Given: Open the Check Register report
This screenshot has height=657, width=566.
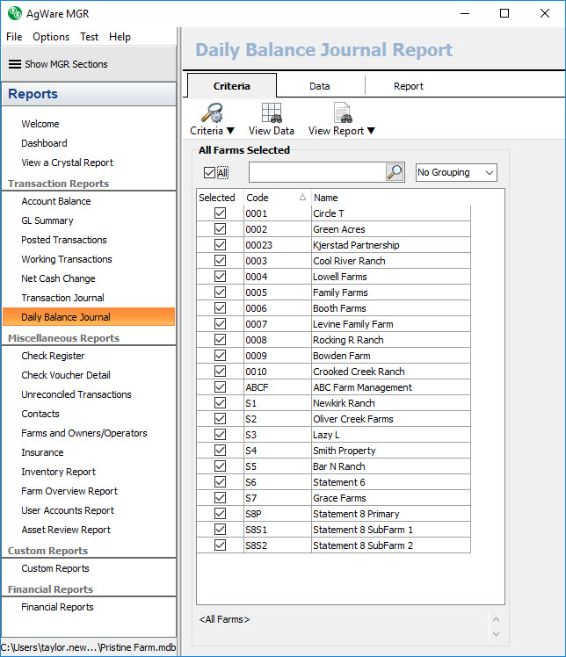Looking at the screenshot, I should click(53, 356).
